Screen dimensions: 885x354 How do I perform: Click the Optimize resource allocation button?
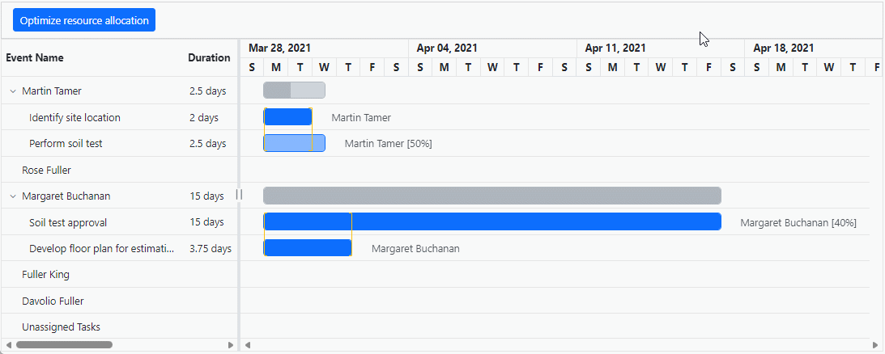[84, 20]
